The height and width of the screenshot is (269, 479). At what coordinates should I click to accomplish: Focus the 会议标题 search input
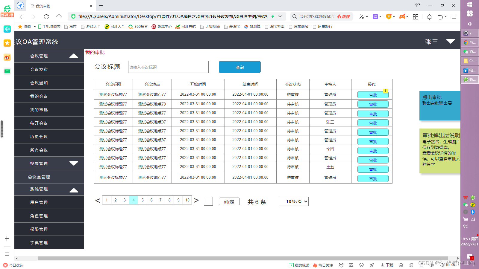click(x=168, y=67)
